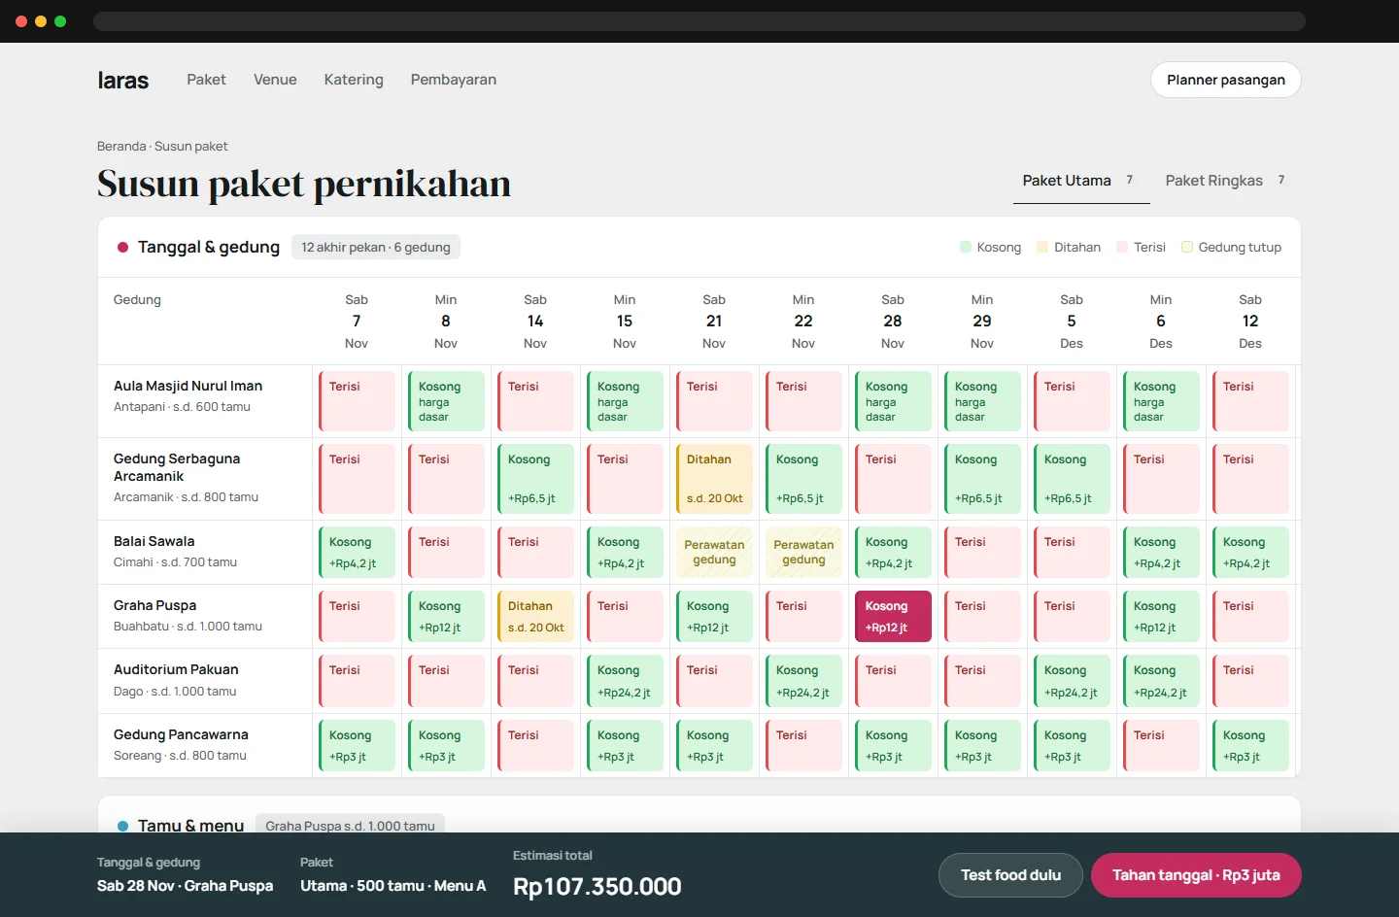The image size is (1399, 917).
Task: Select Auditorium Pakuan slot Min 15 Nov
Action: click(x=625, y=681)
